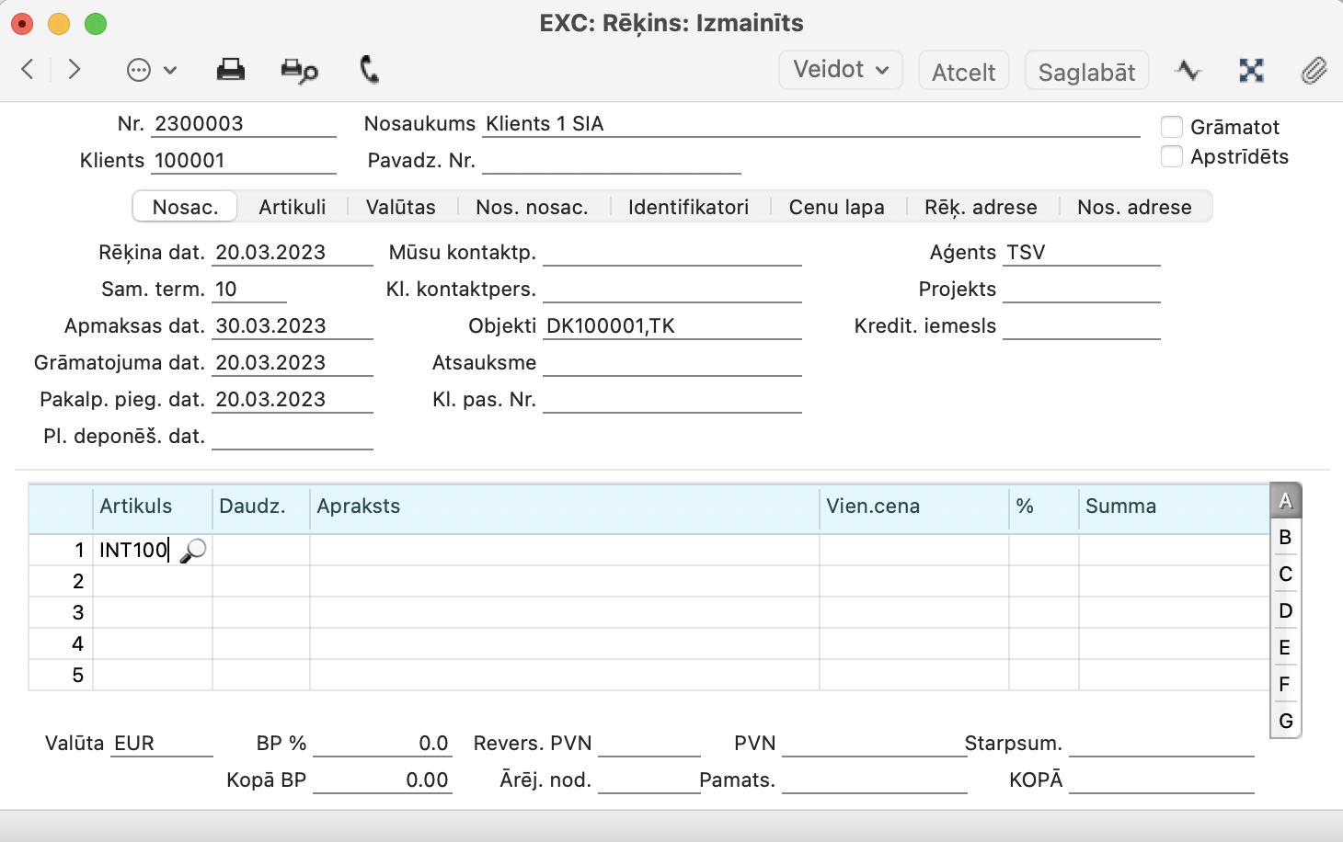The width and height of the screenshot is (1343, 842).
Task: Click the Pavadz. Nr. input field
Action: pyautogui.click(x=611, y=161)
